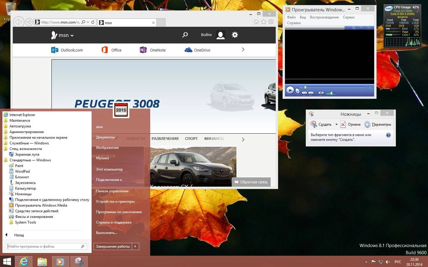Show more msn services arrow
The image size is (428, 267).
(243, 50)
